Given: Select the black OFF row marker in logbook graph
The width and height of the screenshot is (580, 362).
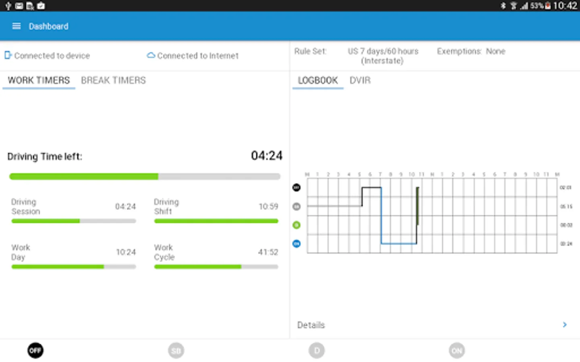Looking at the screenshot, I should click(296, 187).
